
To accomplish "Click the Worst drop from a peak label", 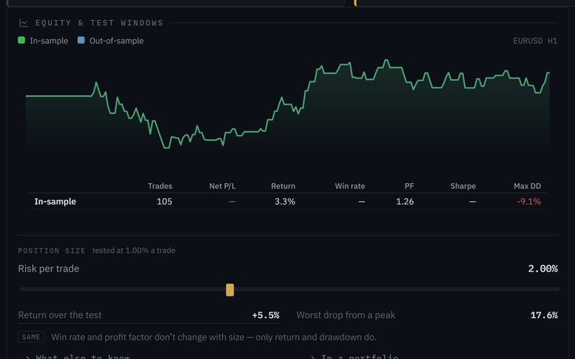I will click(346, 315).
